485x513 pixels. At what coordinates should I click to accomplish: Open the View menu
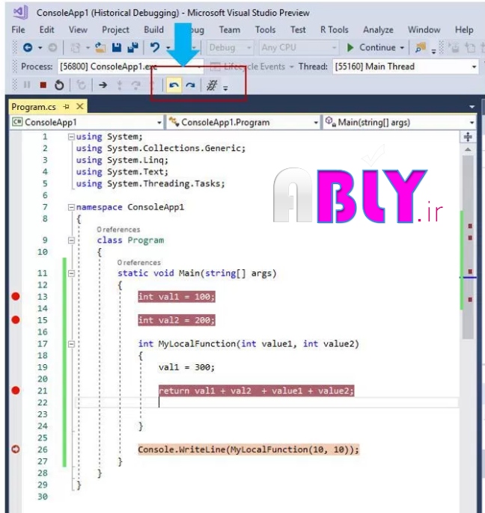pyautogui.click(x=78, y=30)
